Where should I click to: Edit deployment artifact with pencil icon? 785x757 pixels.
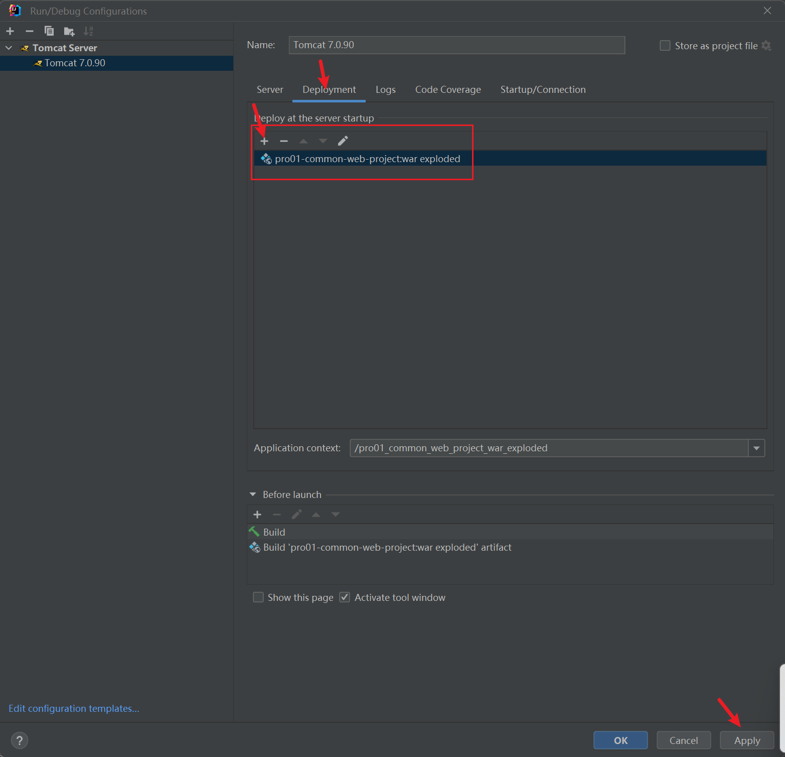coord(343,141)
